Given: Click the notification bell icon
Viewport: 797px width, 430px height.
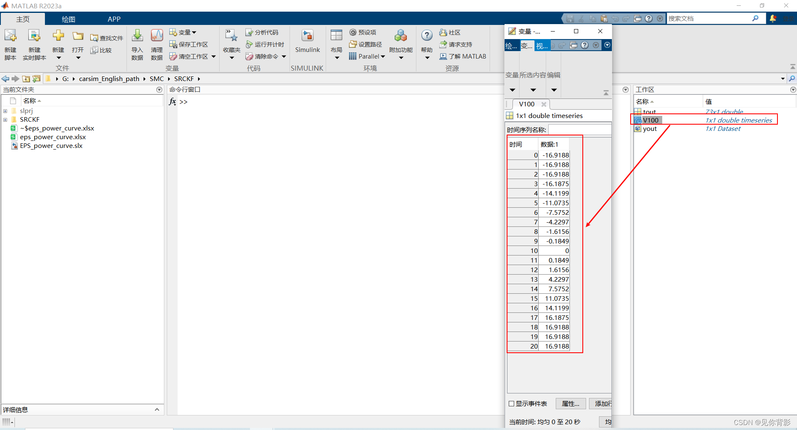Looking at the screenshot, I should click(773, 18).
